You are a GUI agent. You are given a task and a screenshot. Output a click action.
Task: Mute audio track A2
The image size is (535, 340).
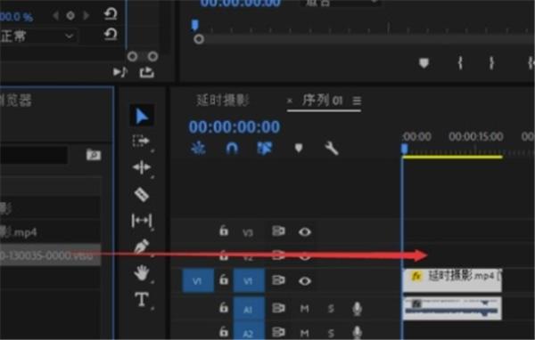304,333
